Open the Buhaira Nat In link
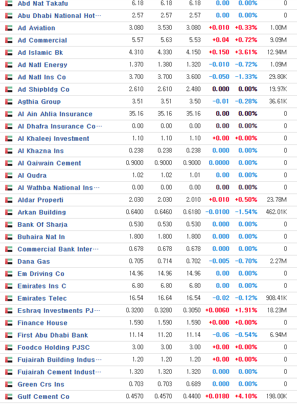 click(x=41, y=237)
